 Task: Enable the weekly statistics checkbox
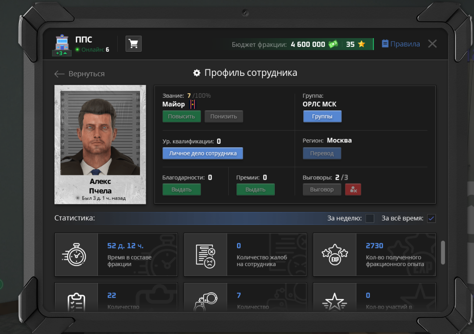point(370,218)
